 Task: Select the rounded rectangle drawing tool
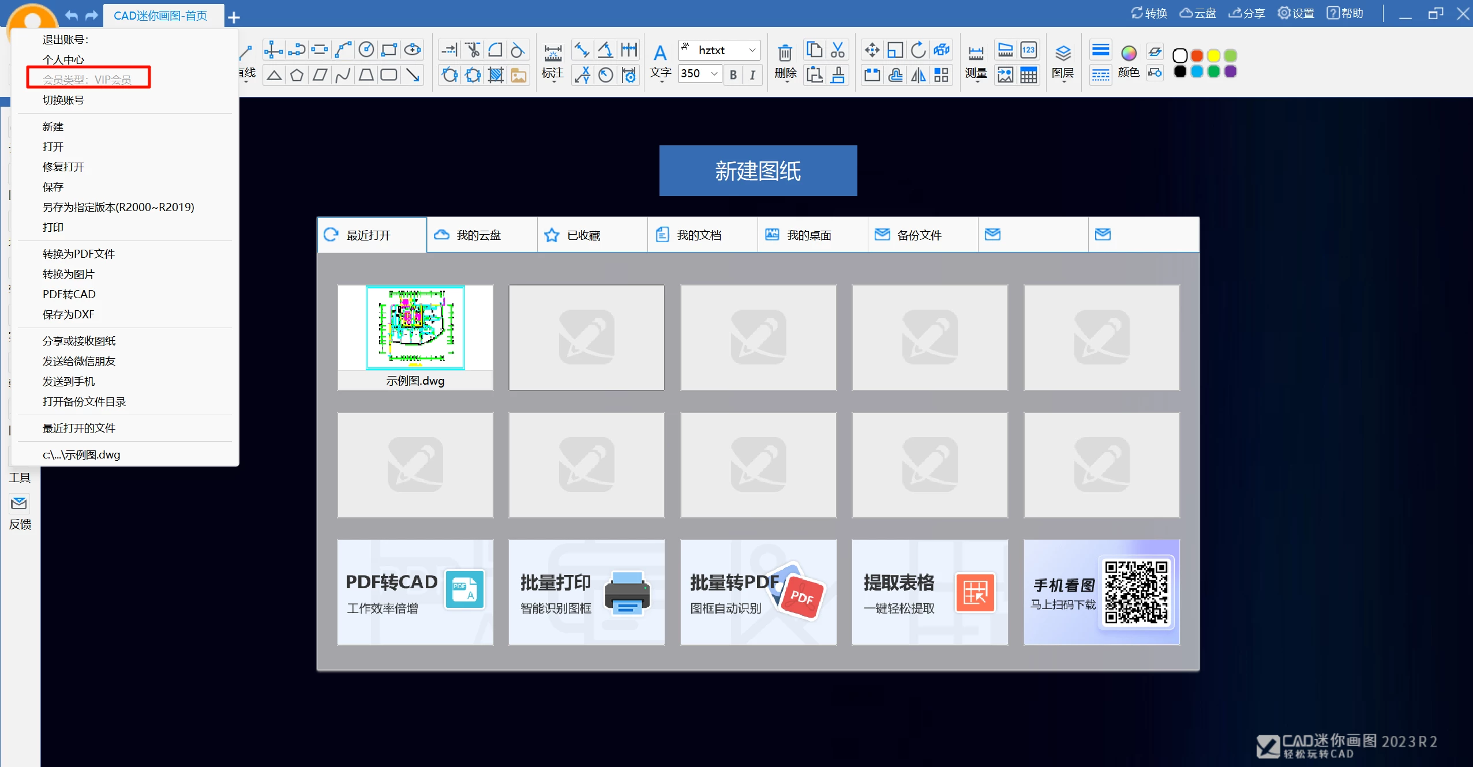point(389,75)
